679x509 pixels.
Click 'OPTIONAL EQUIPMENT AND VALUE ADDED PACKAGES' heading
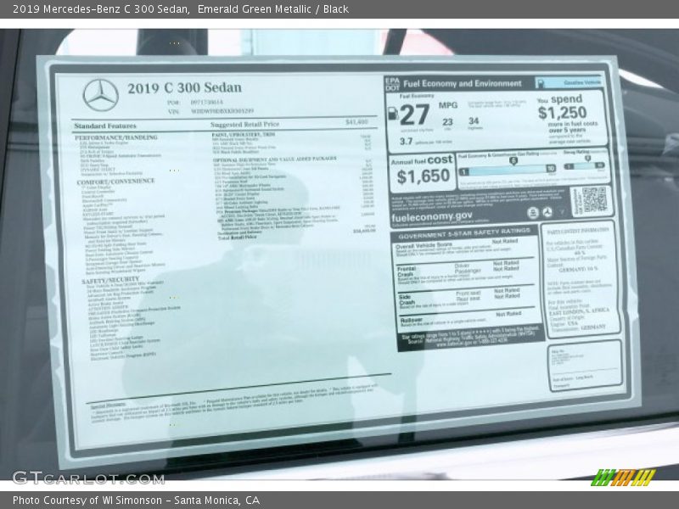click(x=274, y=159)
